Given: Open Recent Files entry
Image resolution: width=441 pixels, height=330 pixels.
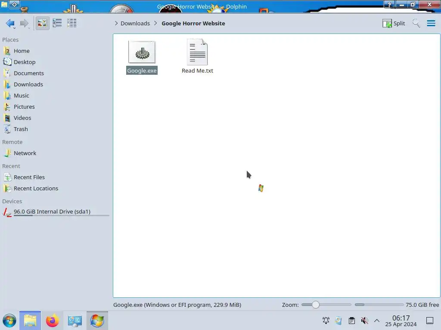Looking at the screenshot, I should (56, 177).
